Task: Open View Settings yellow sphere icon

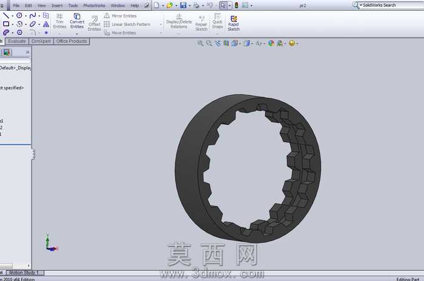Action: [x=292, y=43]
